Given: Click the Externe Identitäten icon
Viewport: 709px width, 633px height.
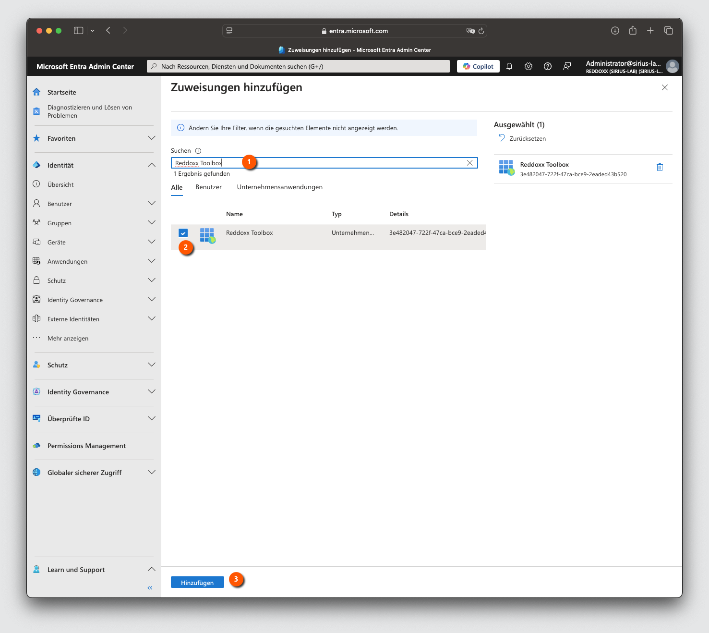Looking at the screenshot, I should coord(36,318).
